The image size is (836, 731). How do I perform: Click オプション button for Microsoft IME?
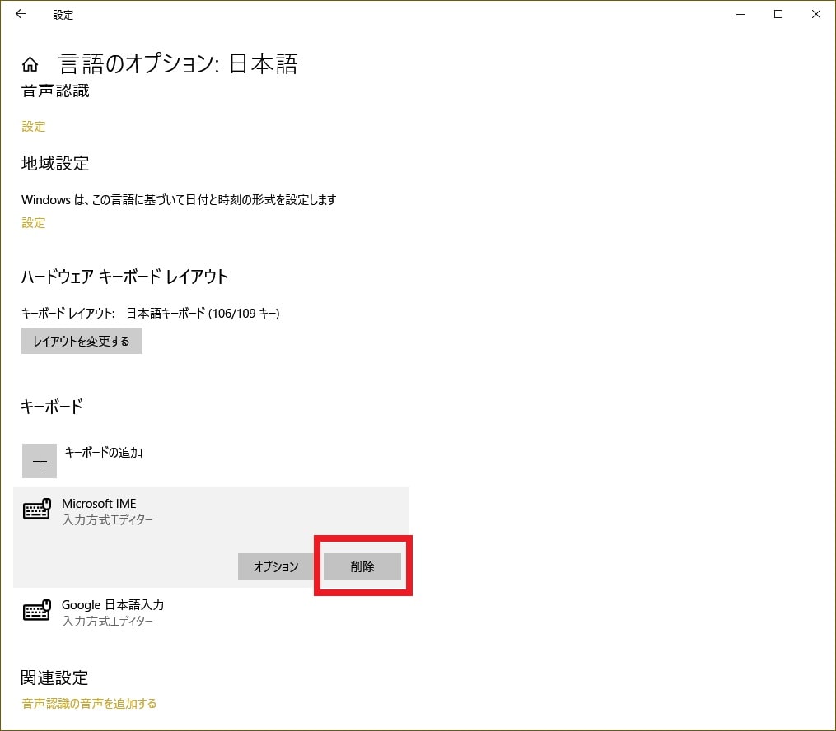click(x=276, y=566)
